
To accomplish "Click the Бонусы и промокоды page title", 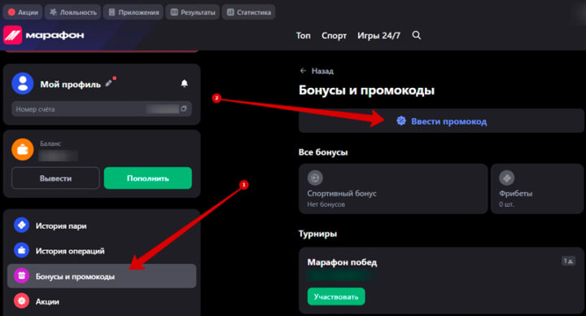I will tap(366, 90).
